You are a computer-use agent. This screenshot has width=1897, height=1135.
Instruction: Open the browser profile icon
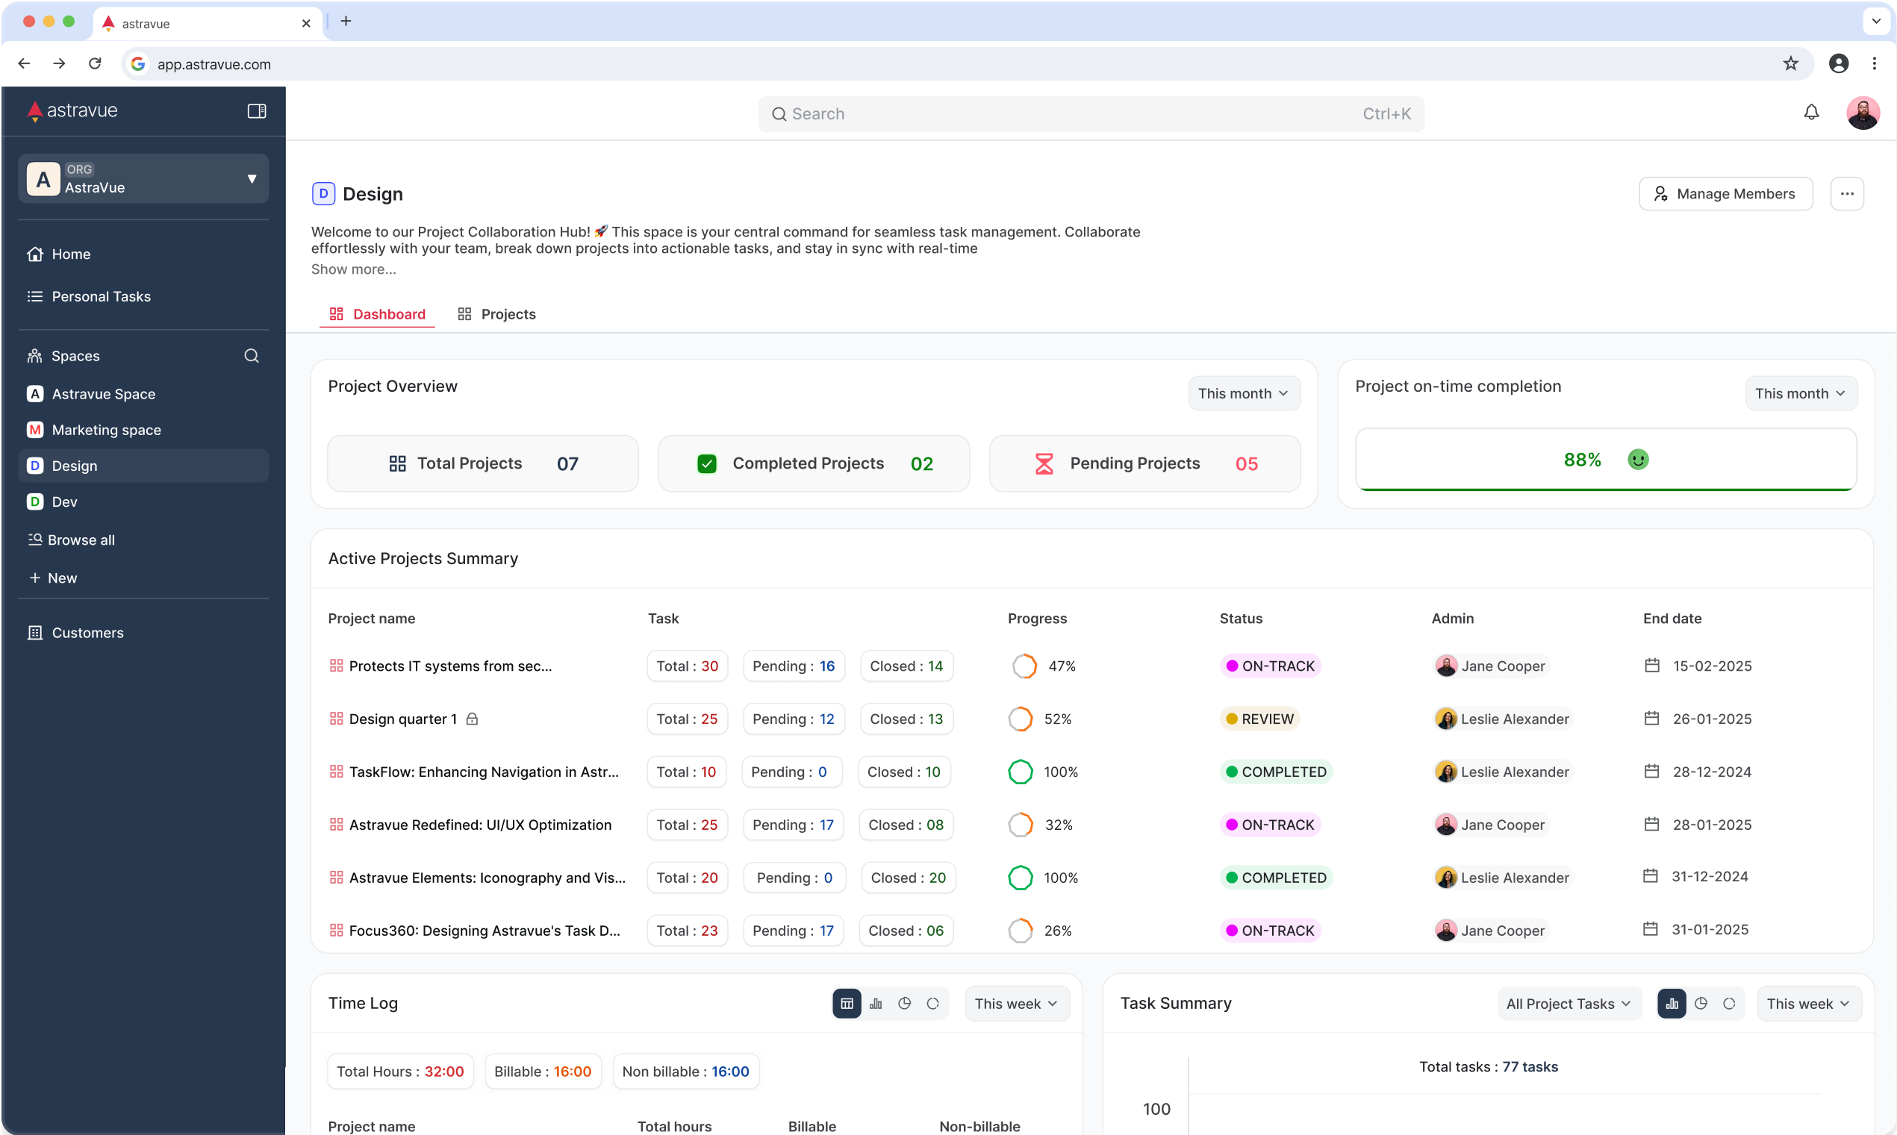1838,63
